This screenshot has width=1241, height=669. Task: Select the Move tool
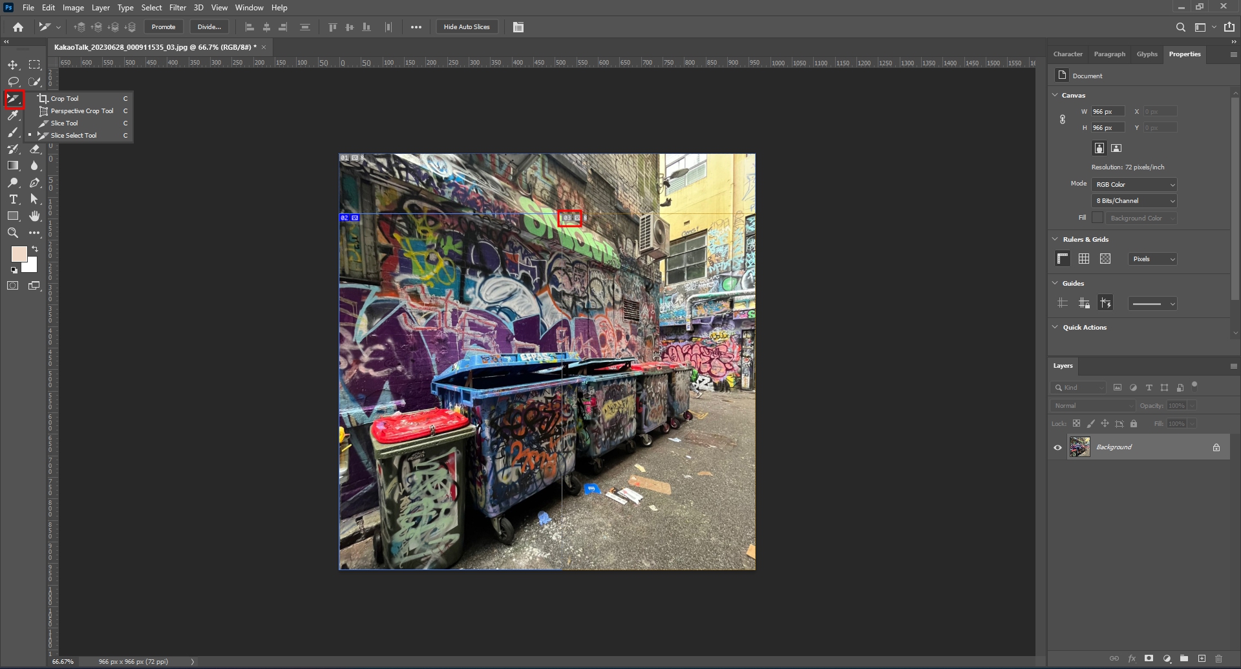13,65
